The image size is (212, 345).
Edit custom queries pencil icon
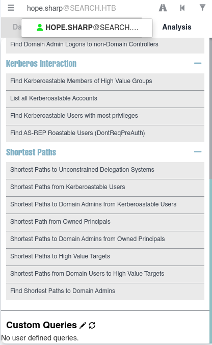pyautogui.click(x=83, y=325)
